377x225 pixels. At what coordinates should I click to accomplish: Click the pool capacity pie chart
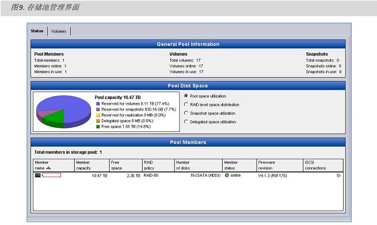click(x=63, y=112)
